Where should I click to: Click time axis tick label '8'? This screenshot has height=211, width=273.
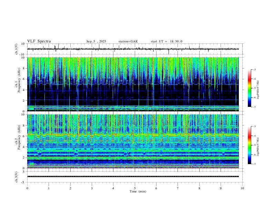tap(199, 188)
